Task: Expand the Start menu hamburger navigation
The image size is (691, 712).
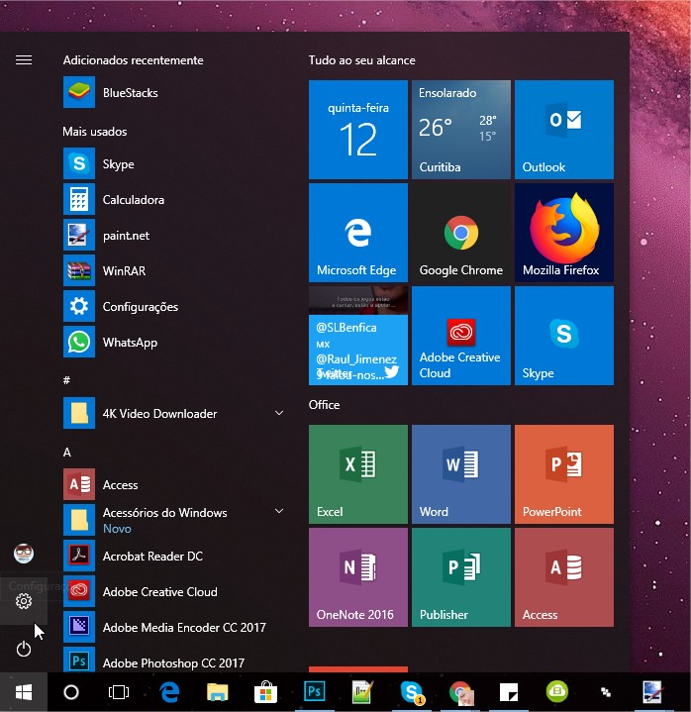Action: [x=24, y=60]
